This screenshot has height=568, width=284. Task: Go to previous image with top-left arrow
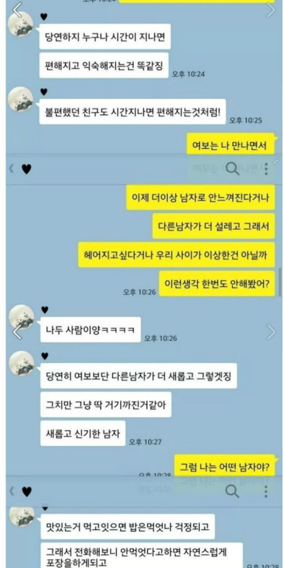pos(18,10)
